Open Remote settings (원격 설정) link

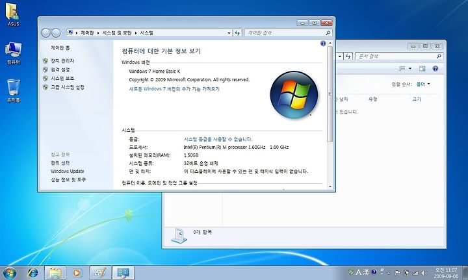click(60, 70)
